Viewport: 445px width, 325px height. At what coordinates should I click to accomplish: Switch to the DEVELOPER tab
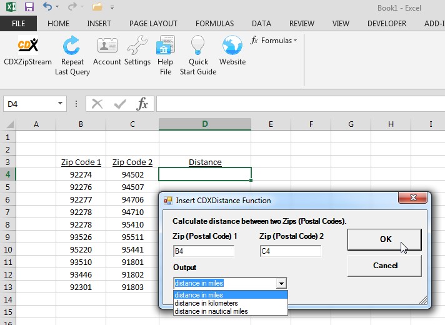pyautogui.click(x=386, y=24)
